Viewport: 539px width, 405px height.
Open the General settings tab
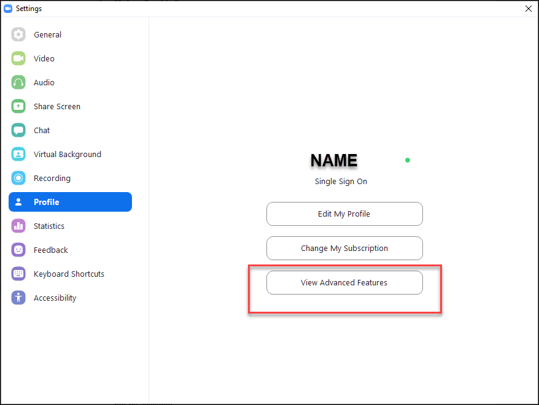70,34
